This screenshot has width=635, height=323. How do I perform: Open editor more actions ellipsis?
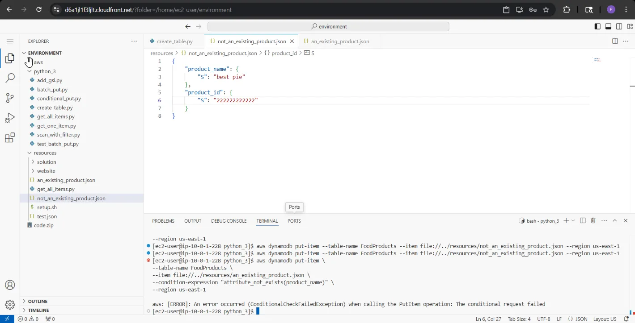pyautogui.click(x=626, y=41)
